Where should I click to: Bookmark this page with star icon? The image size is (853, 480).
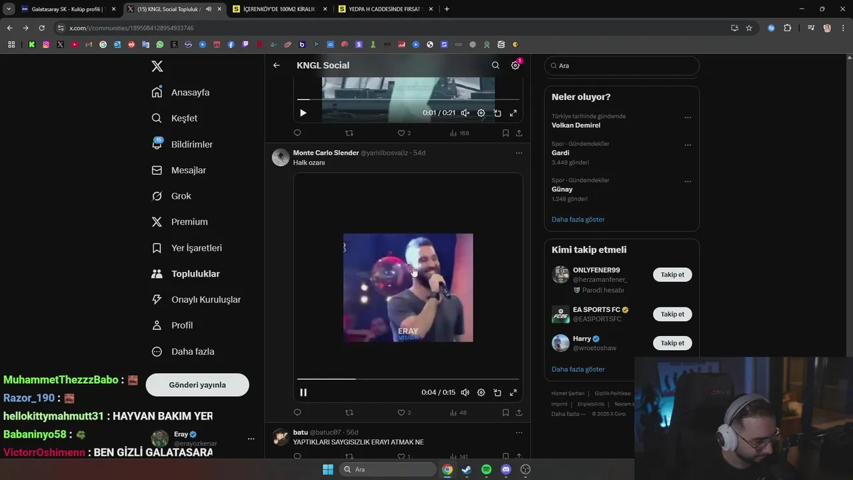749,28
